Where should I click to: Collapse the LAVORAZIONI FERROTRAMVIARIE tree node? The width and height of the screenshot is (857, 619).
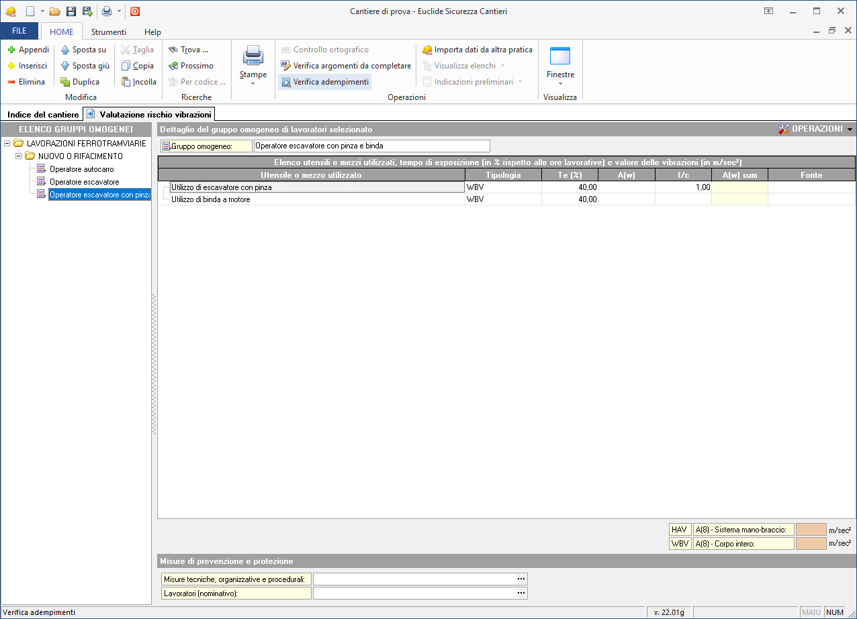pyautogui.click(x=7, y=144)
